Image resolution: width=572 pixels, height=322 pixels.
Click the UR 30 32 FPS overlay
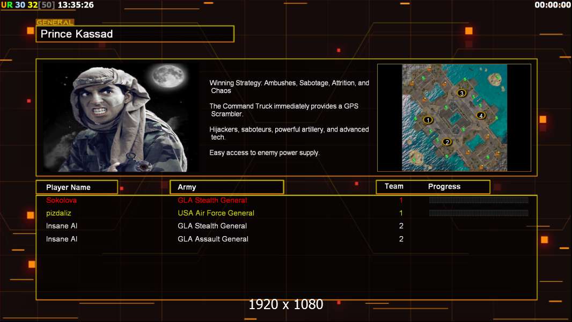pos(28,5)
